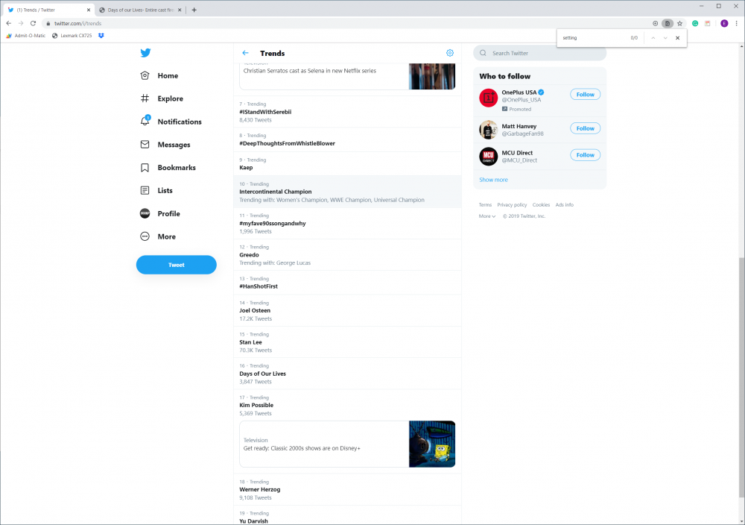745x525 pixels.
Task: Expand the More dropdown in the footer
Action: (x=487, y=216)
